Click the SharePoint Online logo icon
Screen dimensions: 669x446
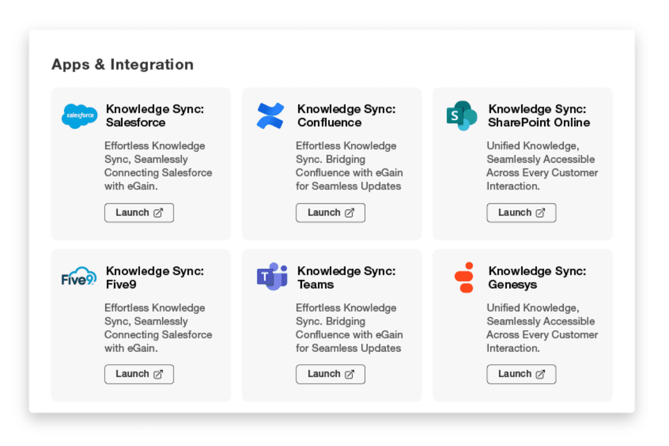[462, 116]
